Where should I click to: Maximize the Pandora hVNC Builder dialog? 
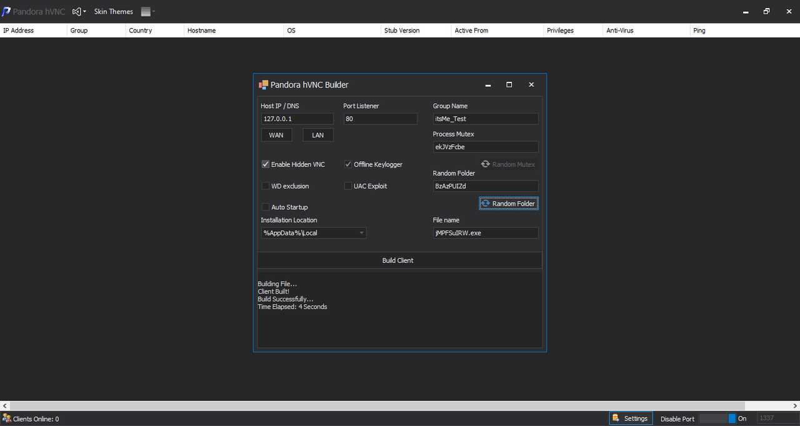509,85
